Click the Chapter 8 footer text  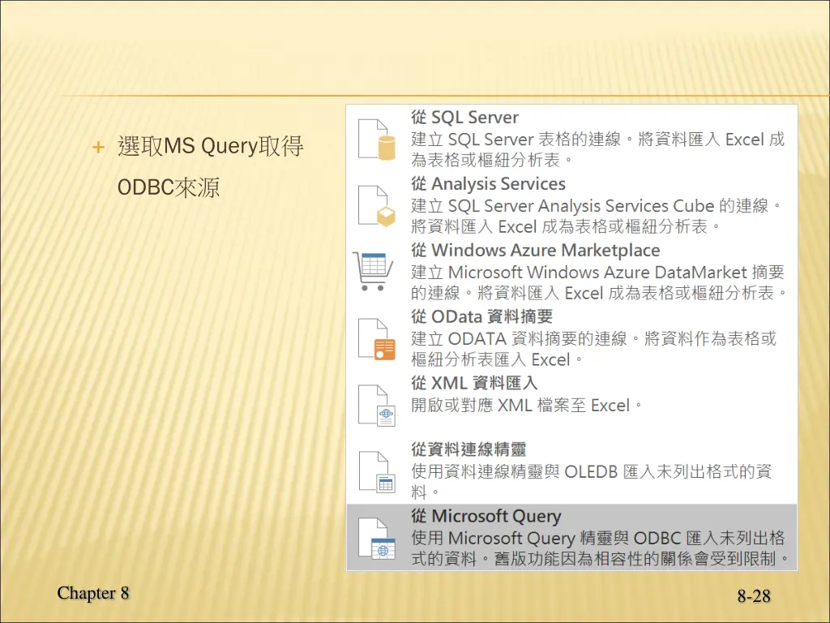(93, 593)
